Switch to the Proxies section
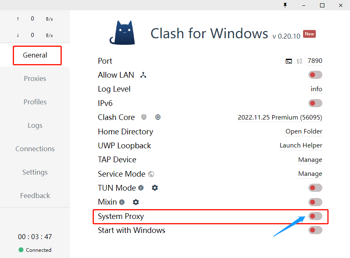The image size is (350, 258). [35, 78]
